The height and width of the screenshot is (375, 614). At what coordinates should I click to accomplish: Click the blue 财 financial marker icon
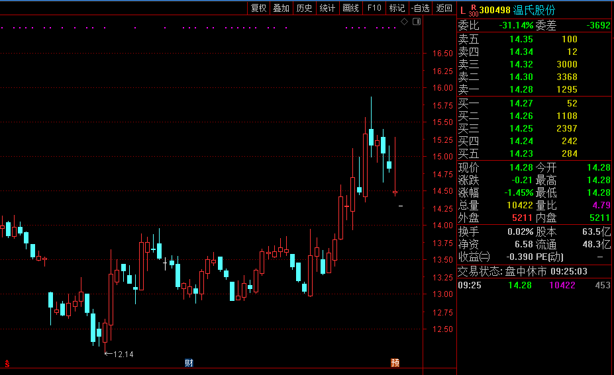pyautogui.click(x=189, y=362)
